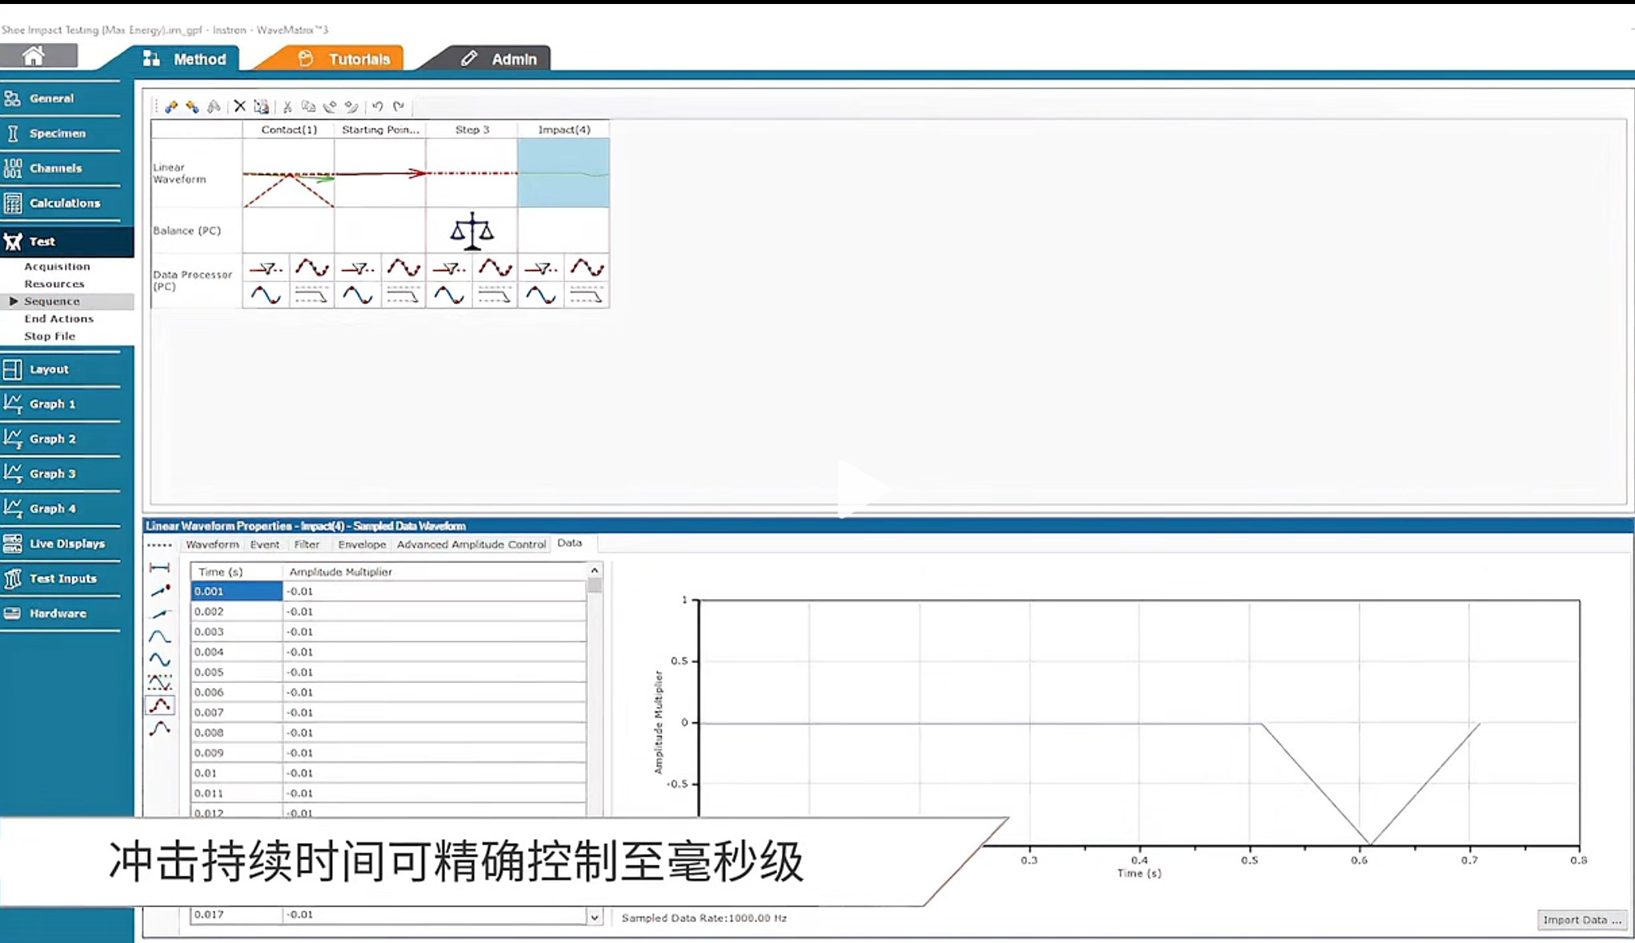The width and height of the screenshot is (1635, 943).
Task: Click the scroll up arrow of data table
Action: point(595,570)
